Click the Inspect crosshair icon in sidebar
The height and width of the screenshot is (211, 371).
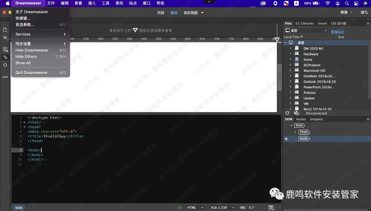pyautogui.click(x=5, y=65)
